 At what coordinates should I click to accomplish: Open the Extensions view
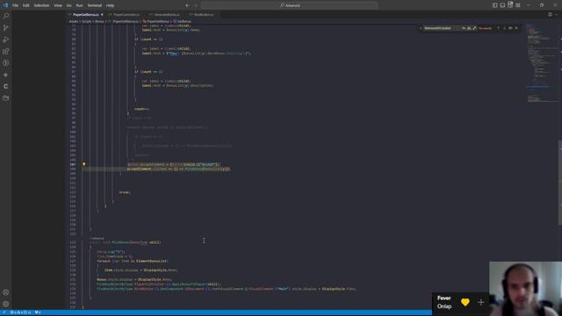coord(6,52)
